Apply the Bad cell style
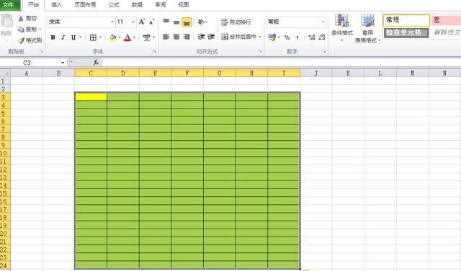Screen dimensions: 461x271 [446, 20]
